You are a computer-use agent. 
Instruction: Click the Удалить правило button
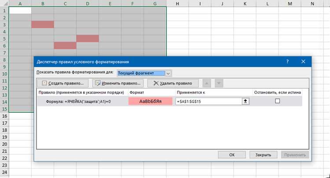coord(173,83)
